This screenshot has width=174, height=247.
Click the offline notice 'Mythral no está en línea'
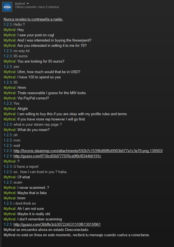tap(77, 235)
